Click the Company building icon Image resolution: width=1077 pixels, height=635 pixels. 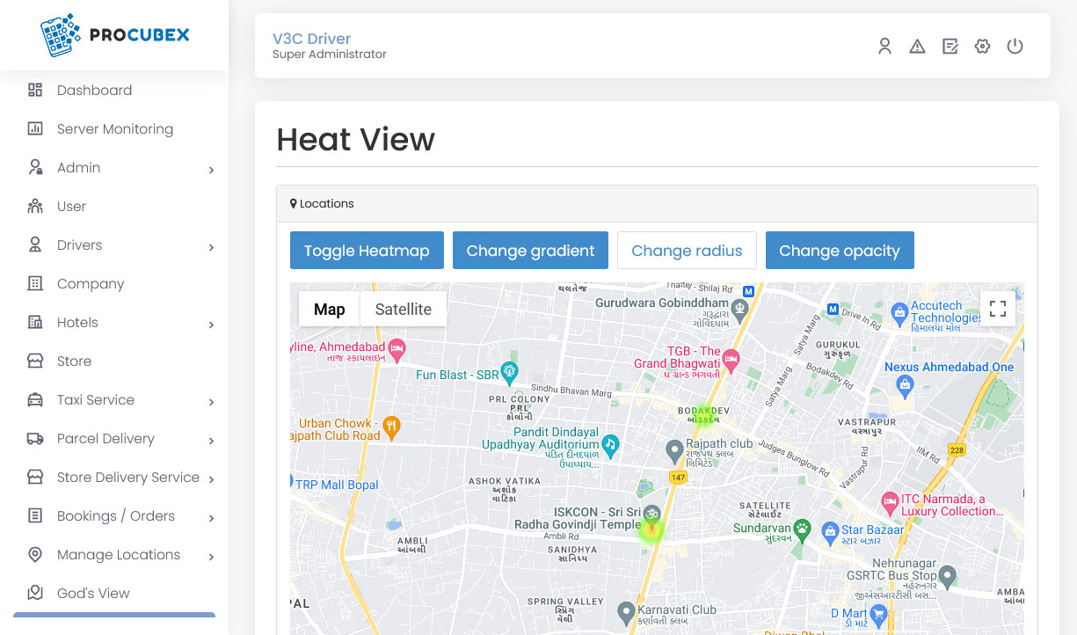coord(35,283)
